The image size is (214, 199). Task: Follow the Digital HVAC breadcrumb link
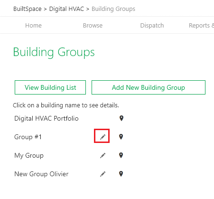tap(66, 9)
